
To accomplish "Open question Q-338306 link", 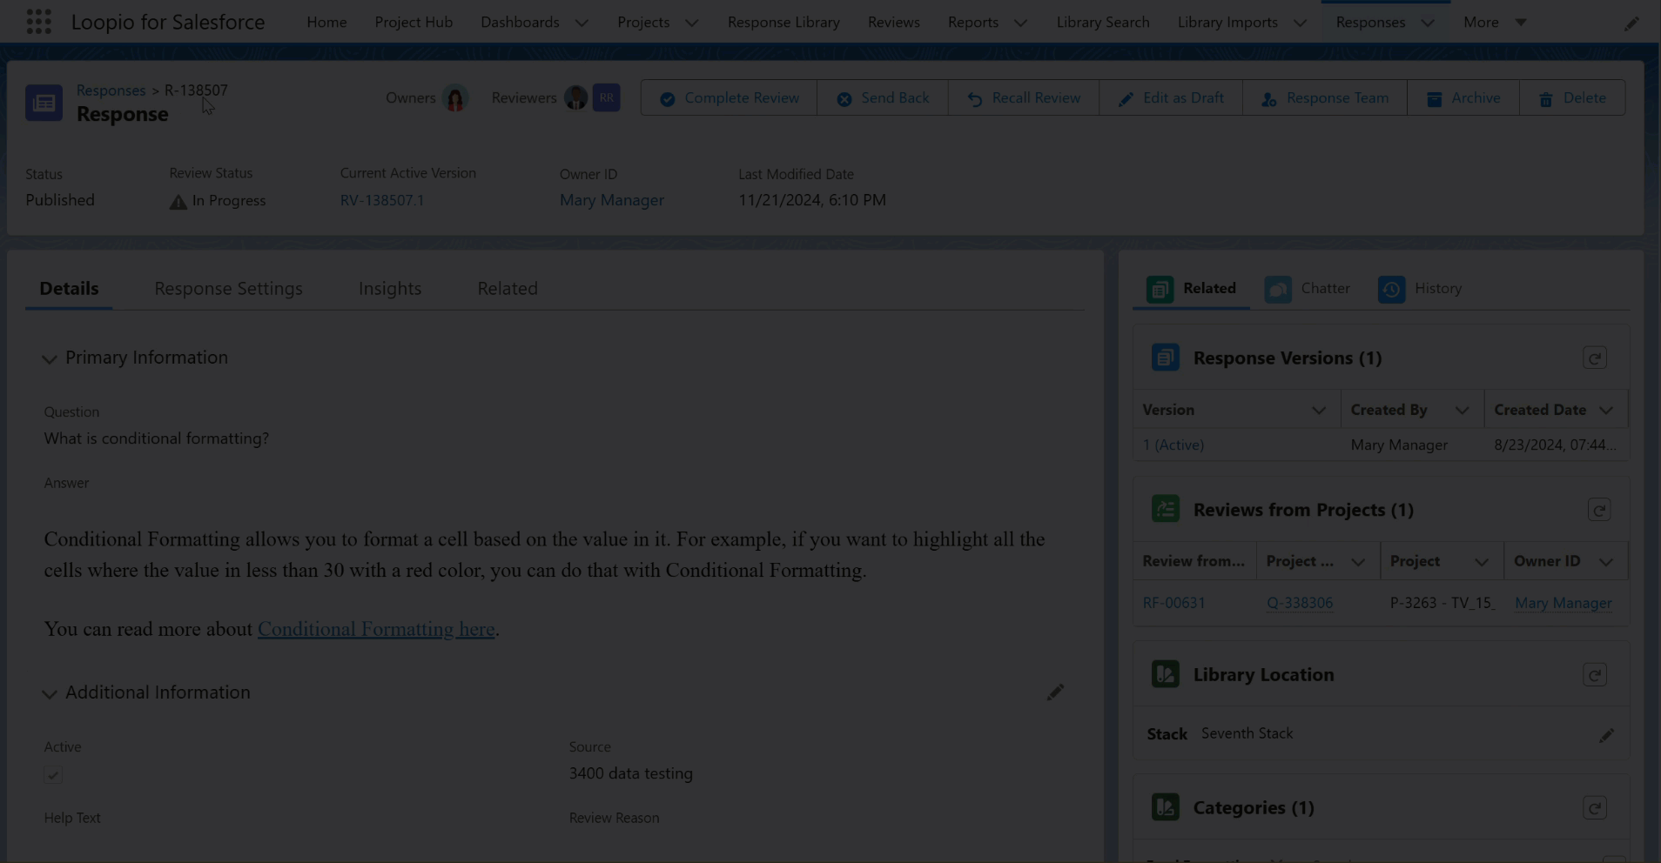I will point(1300,602).
